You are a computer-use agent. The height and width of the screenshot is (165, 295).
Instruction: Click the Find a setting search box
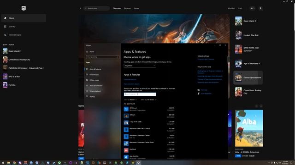(x=102, y=57)
